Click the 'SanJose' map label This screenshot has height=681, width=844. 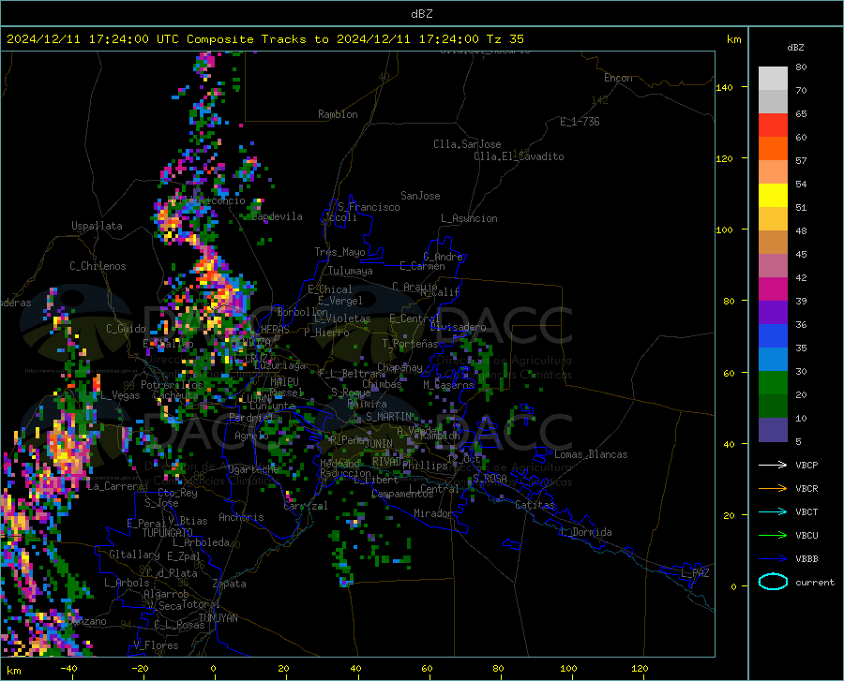pyautogui.click(x=420, y=196)
